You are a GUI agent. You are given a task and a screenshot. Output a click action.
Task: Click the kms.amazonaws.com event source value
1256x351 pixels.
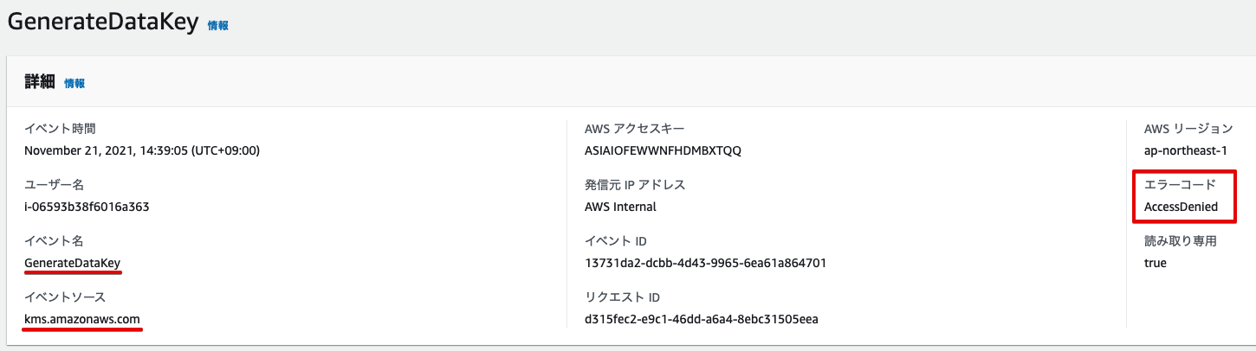(x=82, y=319)
